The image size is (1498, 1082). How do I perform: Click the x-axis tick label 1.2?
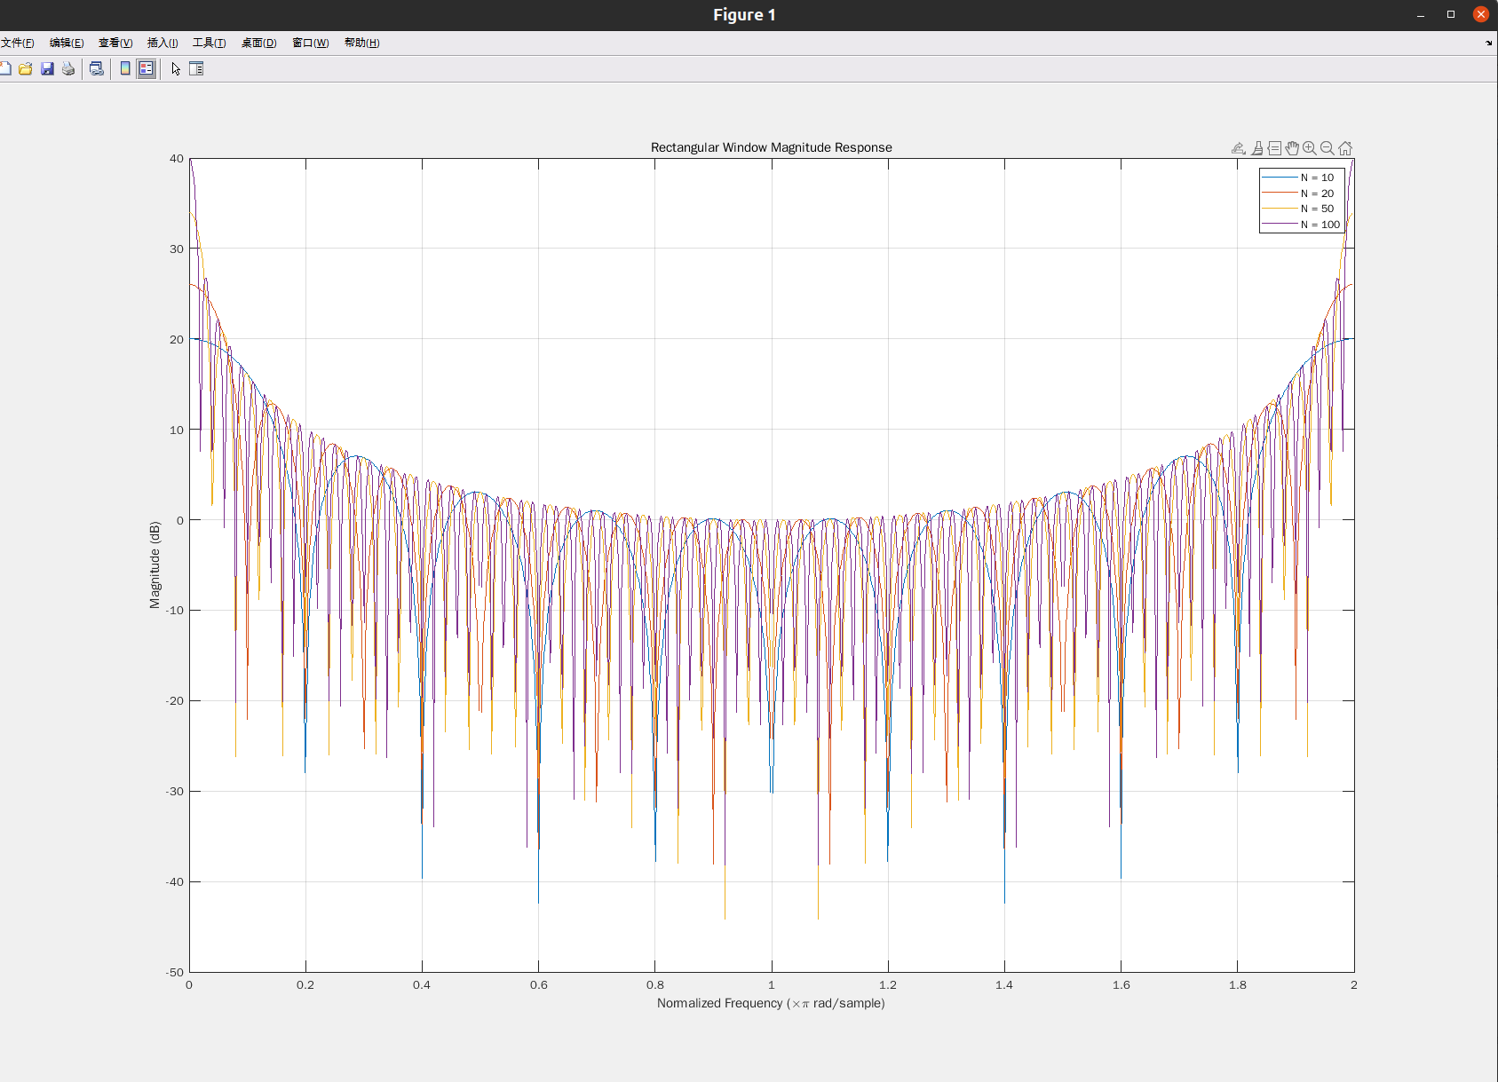pos(888,984)
